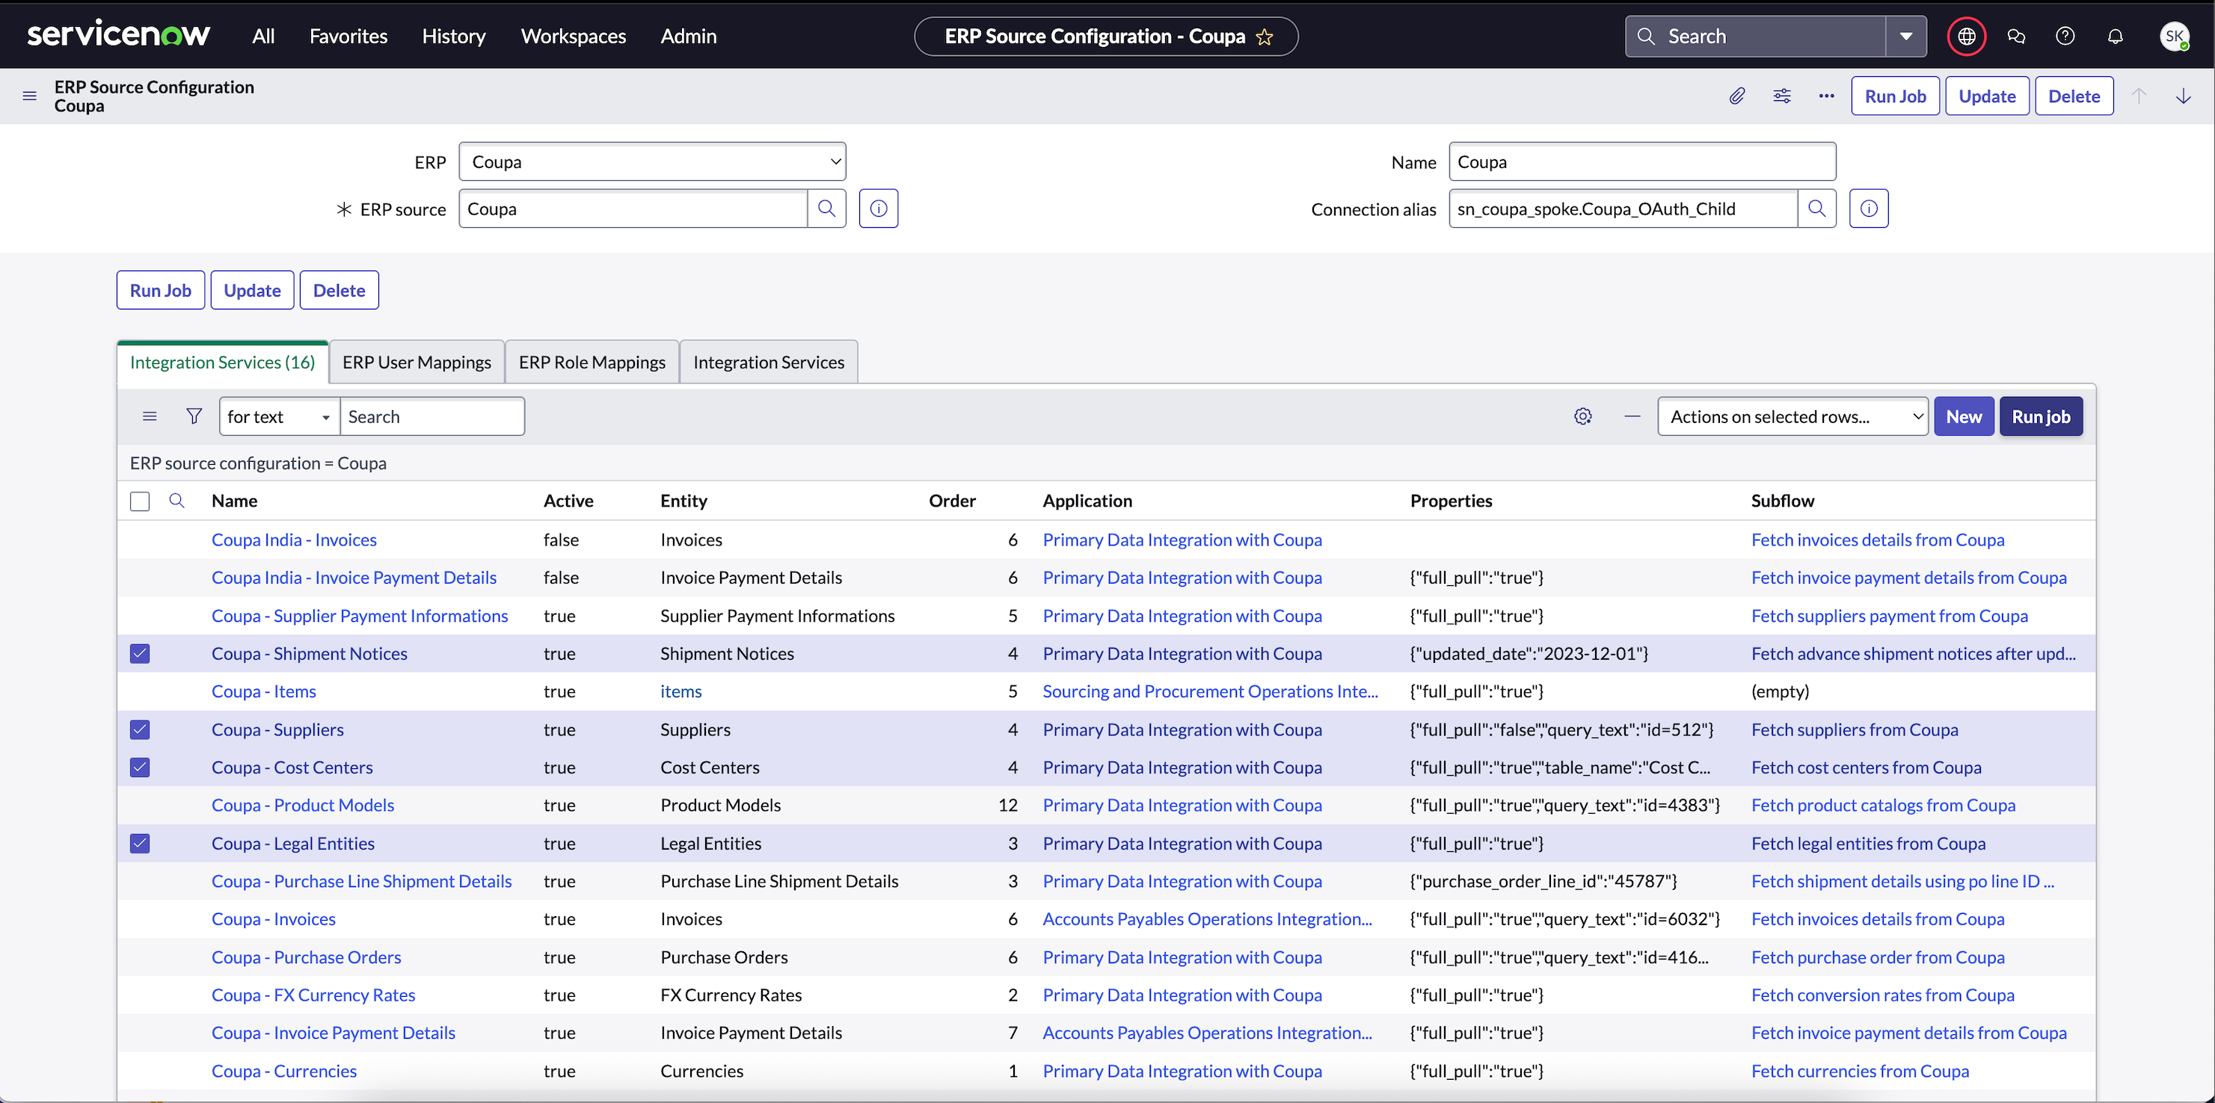Open the Admin menu
The image size is (2215, 1103).
(x=689, y=36)
